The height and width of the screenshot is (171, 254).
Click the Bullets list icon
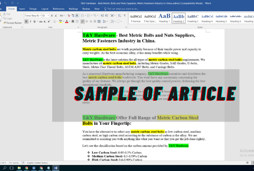[x=83, y=16]
